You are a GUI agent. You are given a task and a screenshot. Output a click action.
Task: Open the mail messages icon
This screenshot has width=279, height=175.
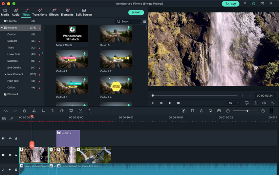tap(262, 4)
